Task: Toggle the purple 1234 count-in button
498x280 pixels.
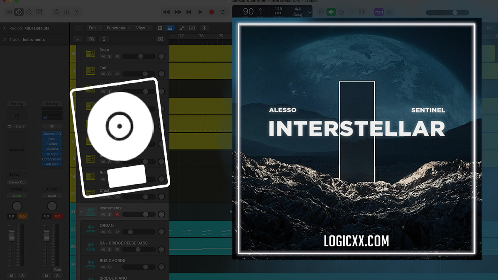Action: [379, 12]
